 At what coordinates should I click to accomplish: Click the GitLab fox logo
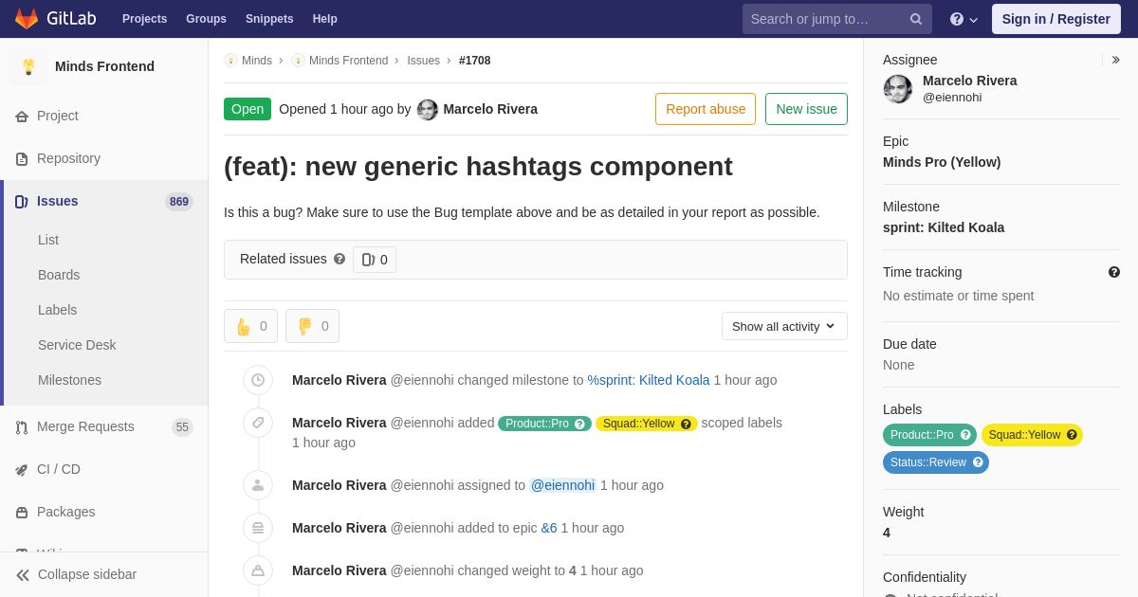[x=27, y=19]
